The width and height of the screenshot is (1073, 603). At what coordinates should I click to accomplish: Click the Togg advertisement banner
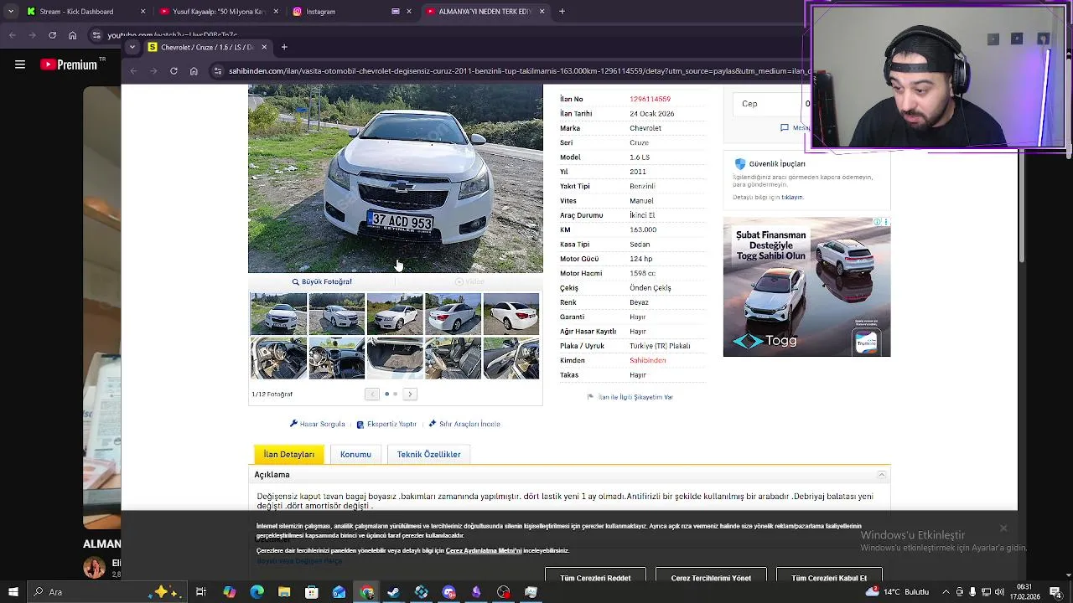click(806, 287)
